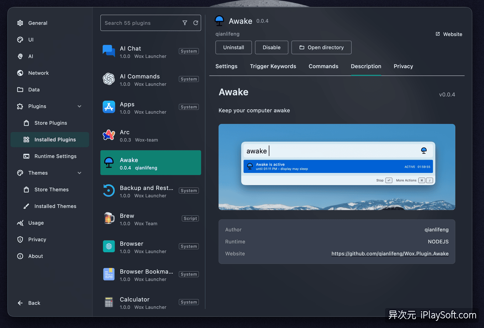Screen dimensions: 484x328
Task: Select the Calculator plugin icon
Action: pos(109,302)
